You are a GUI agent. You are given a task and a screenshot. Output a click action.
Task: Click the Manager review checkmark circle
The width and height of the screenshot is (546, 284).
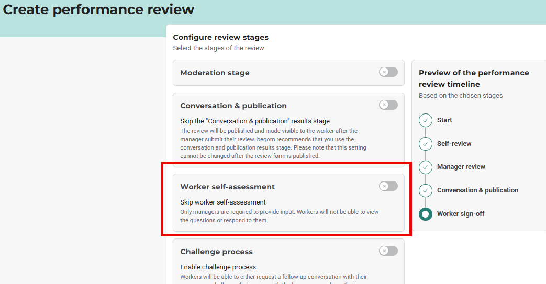tap(426, 167)
